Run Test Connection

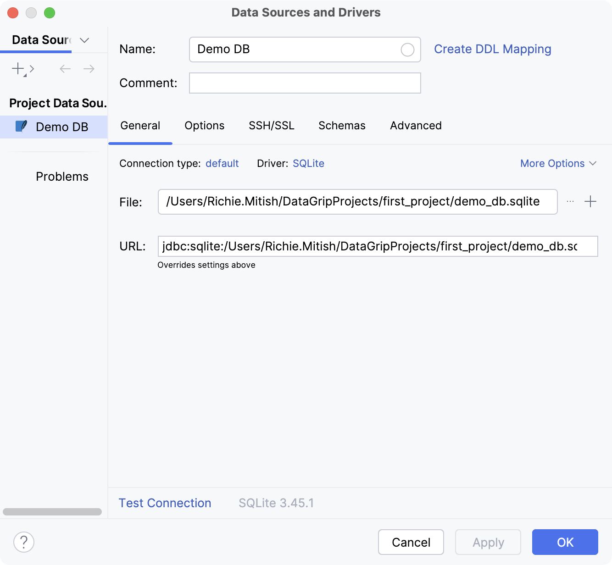165,503
